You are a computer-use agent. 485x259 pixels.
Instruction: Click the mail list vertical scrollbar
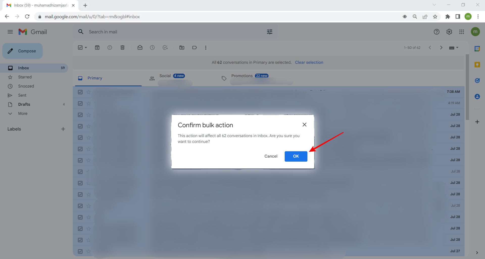[467, 87]
